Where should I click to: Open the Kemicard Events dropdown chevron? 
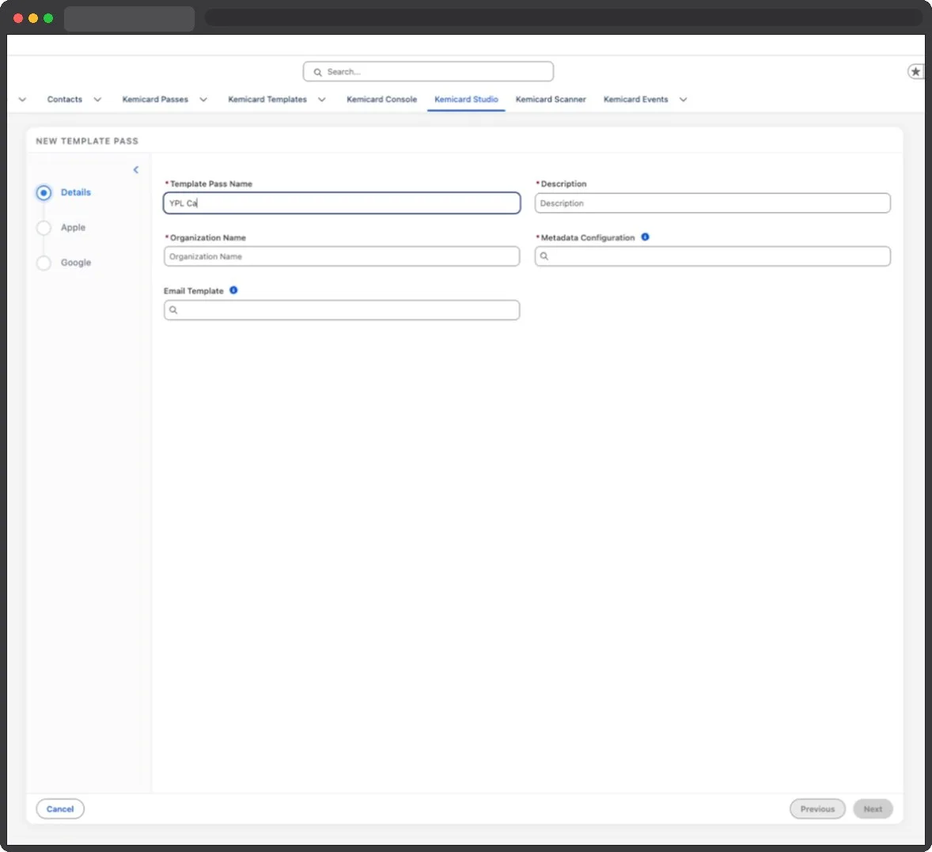point(683,99)
